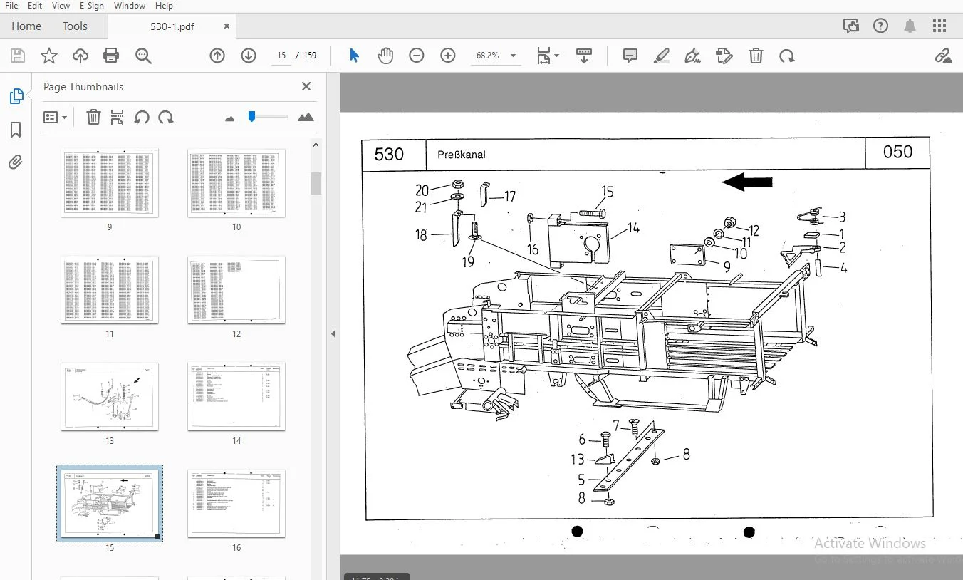
Task: Select the Highlight text pen
Action: [662, 56]
